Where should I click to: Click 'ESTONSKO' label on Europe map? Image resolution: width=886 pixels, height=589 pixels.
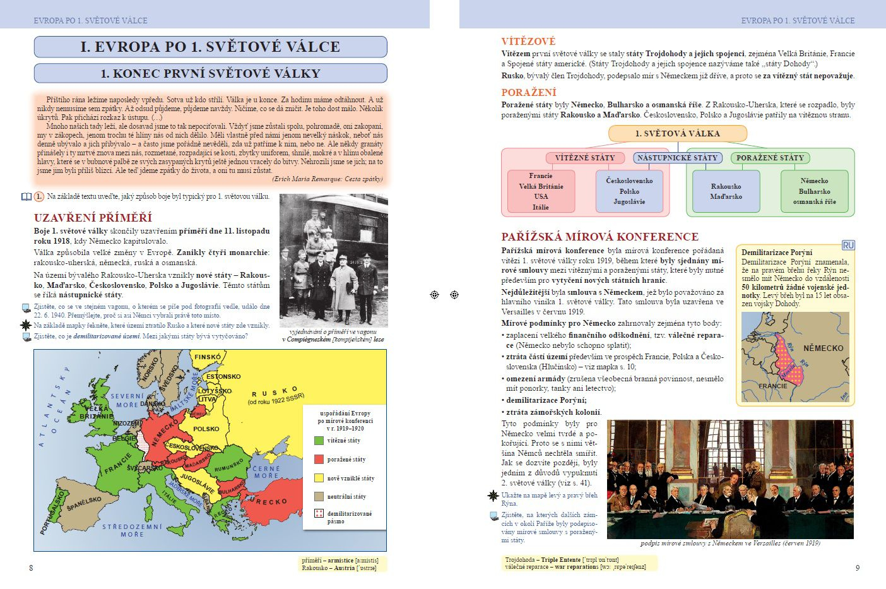[x=223, y=377]
